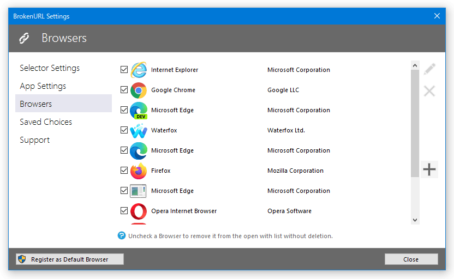
Task: Select the Browsers sidebar item
Action: point(63,104)
